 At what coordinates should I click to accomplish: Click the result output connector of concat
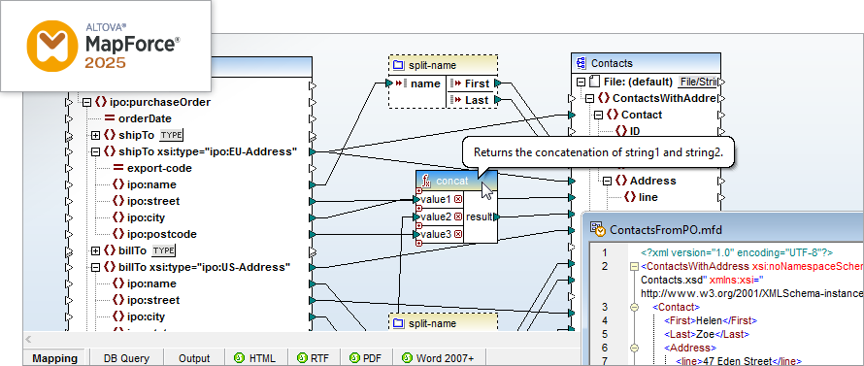(x=496, y=217)
